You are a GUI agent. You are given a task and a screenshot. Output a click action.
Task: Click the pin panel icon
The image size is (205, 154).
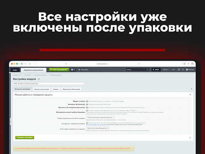183,70
